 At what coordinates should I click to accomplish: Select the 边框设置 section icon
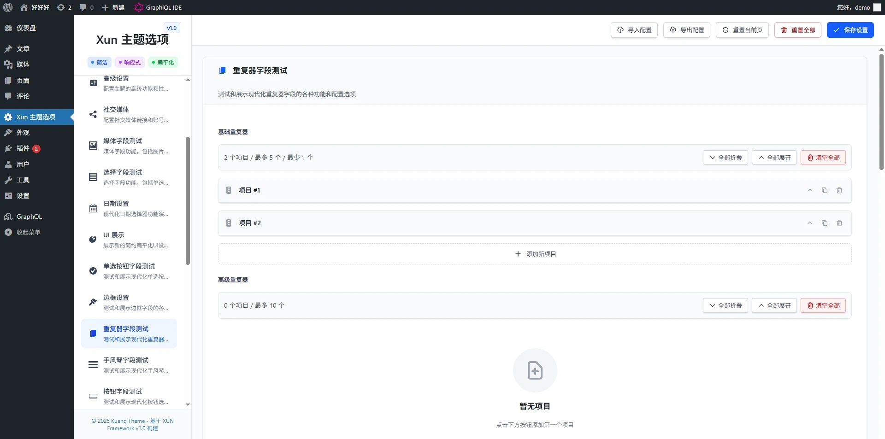93,302
